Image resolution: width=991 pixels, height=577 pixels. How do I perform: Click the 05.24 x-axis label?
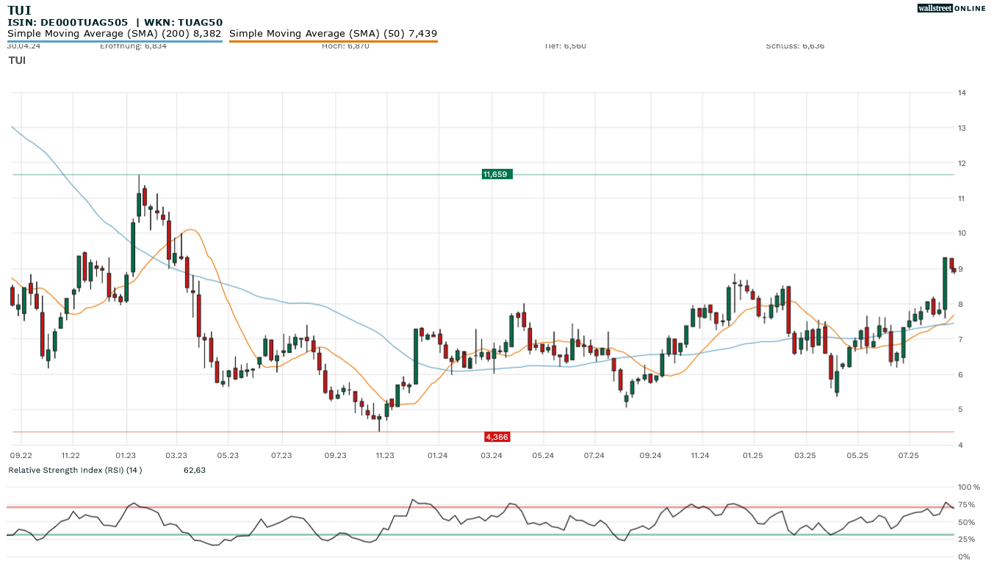point(543,456)
